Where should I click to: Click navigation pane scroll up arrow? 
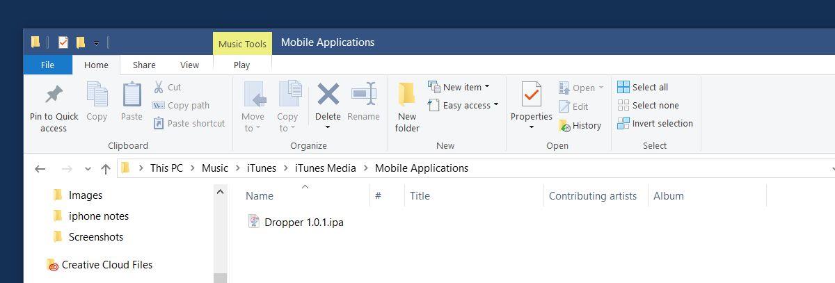(x=221, y=192)
